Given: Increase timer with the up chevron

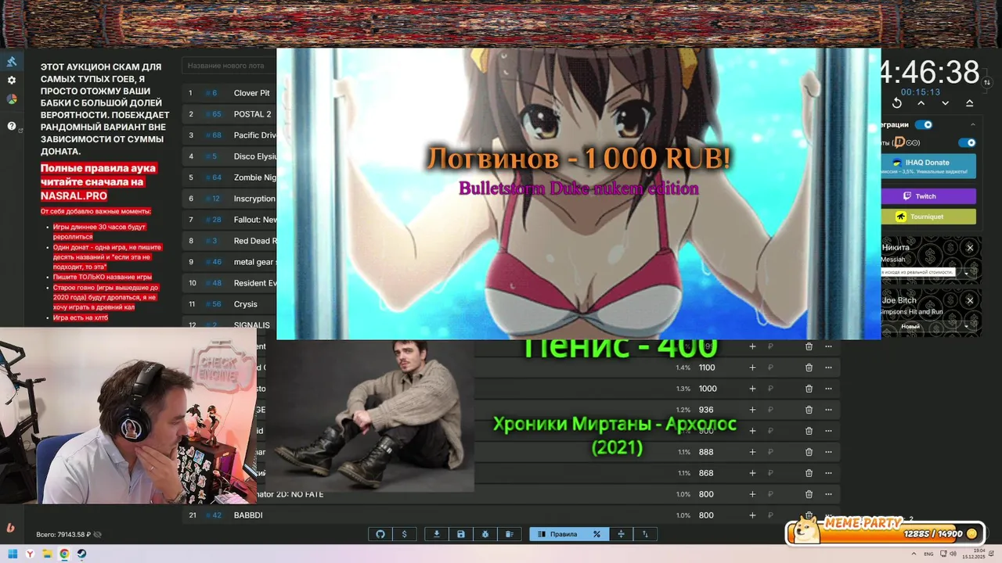Looking at the screenshot, I should tap(921, 103).
